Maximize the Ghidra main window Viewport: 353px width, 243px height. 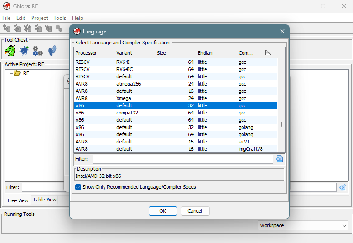click(323, 6)
